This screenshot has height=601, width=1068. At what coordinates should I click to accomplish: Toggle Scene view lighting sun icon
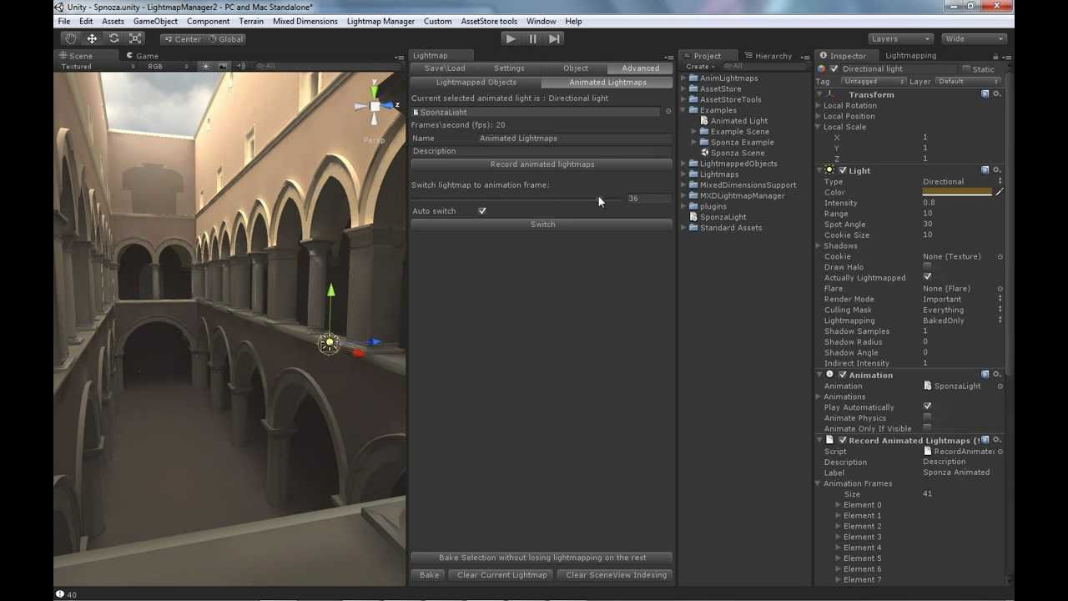tap(205, 66)
